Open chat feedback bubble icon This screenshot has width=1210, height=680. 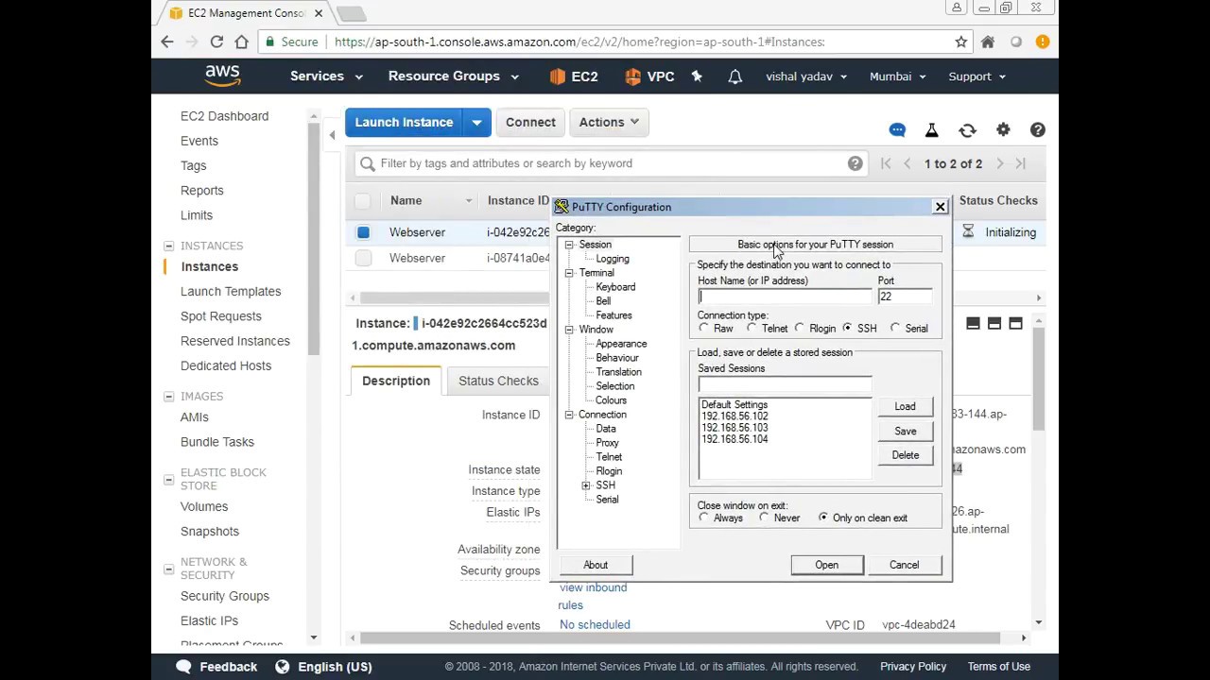click(x=897, y=129)
